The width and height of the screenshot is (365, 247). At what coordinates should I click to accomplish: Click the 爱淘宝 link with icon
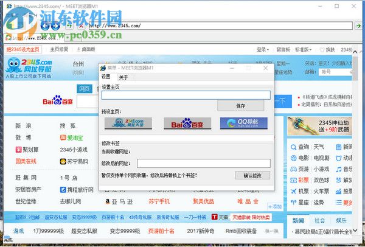(x=71, y=137)
